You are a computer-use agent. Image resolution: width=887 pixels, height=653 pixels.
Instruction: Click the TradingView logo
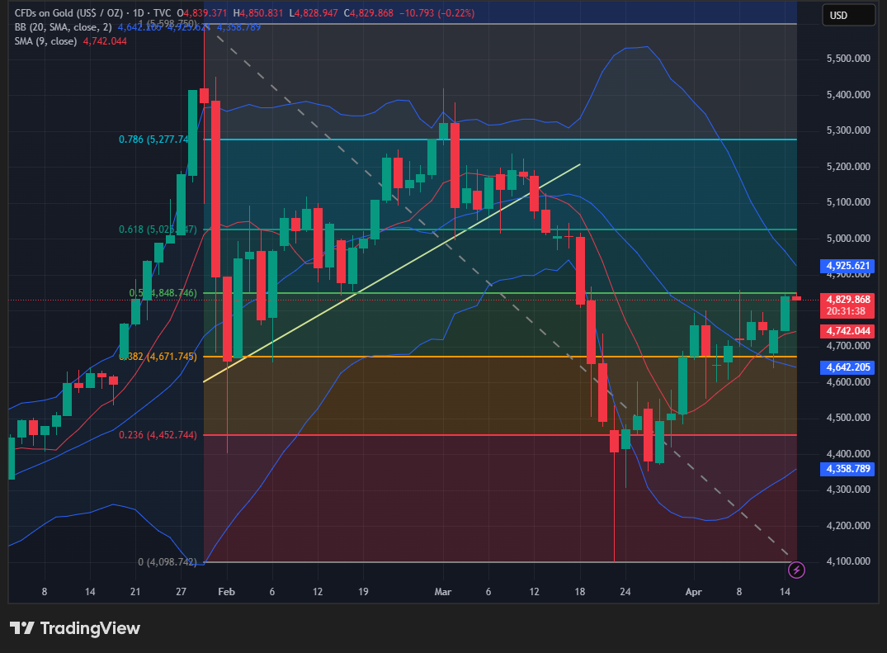75,628
